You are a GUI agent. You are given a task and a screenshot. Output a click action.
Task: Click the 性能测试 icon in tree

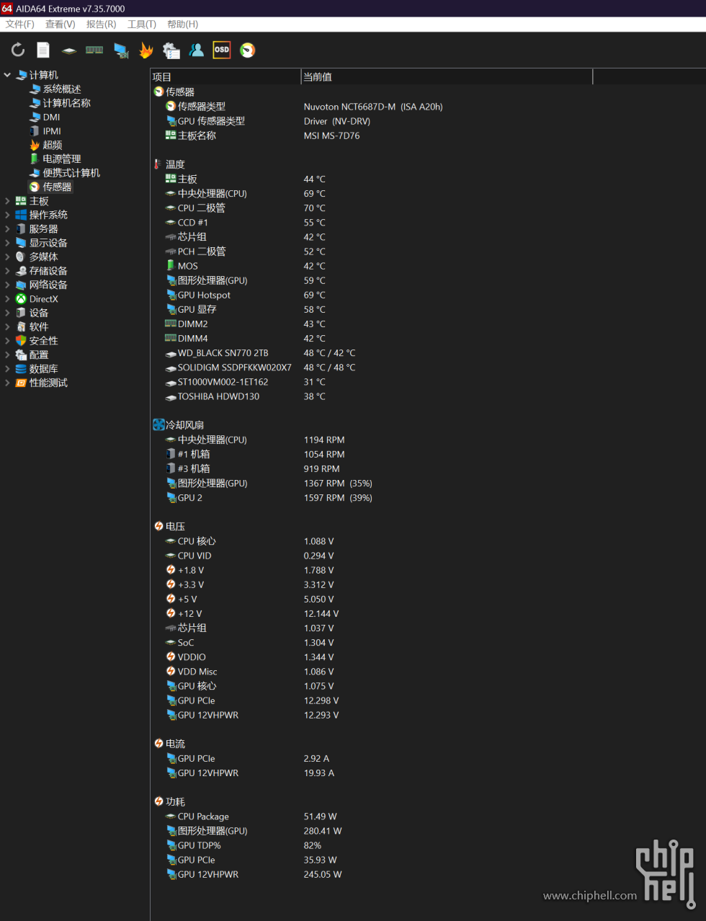(21, 383)
